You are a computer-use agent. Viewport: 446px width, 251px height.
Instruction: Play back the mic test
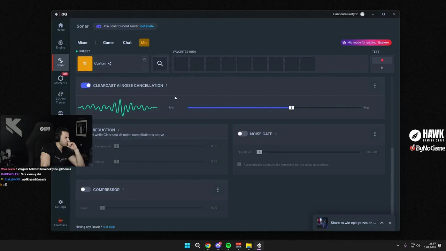coord(382,68)
